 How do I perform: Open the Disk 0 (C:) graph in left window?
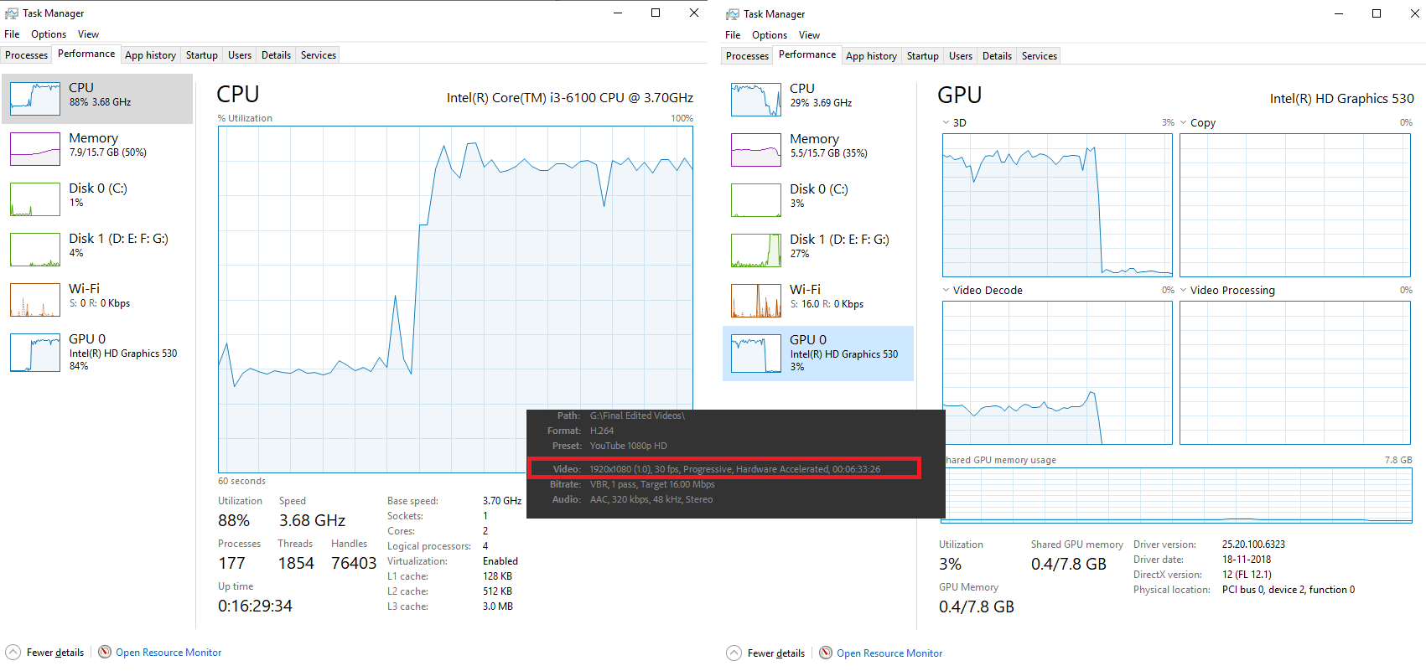(35, 199)
